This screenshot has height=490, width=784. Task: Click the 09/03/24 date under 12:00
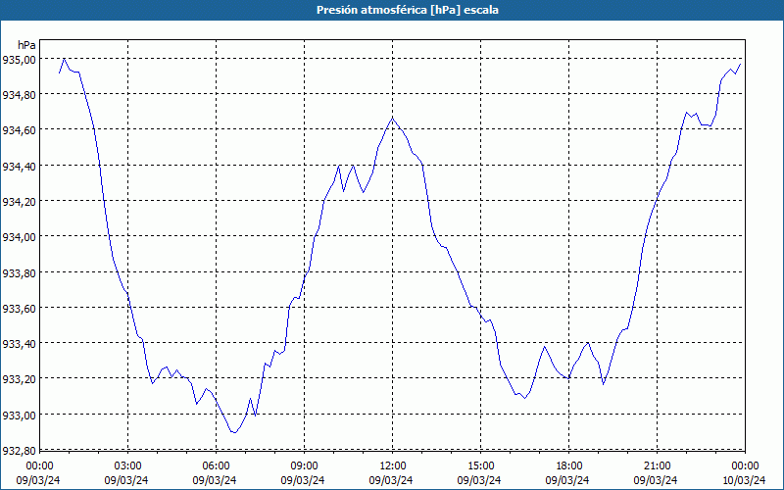pos(391,480)
